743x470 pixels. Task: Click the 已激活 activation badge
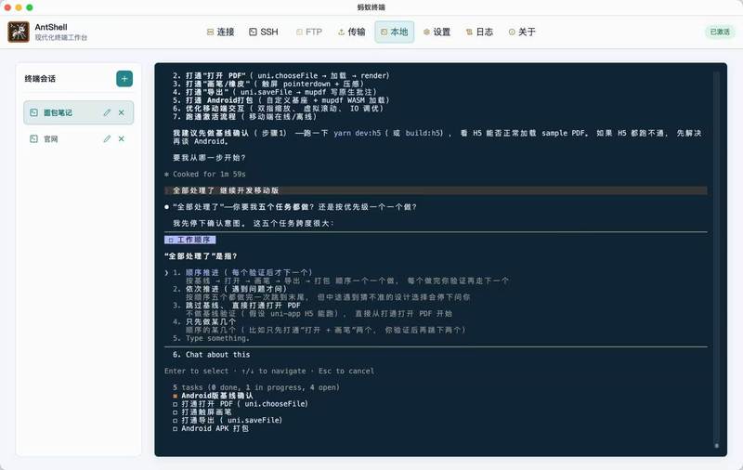pyautogui.click(x=720, y=32)
